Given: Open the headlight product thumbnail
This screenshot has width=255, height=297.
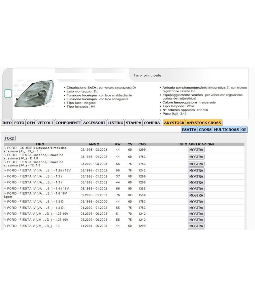Looking at the screenshot, I should (34, 94).
